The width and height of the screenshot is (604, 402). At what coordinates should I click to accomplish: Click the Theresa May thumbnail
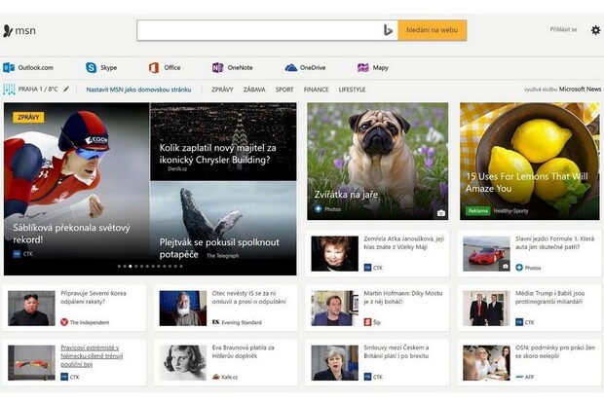click(x=335, y=363)
